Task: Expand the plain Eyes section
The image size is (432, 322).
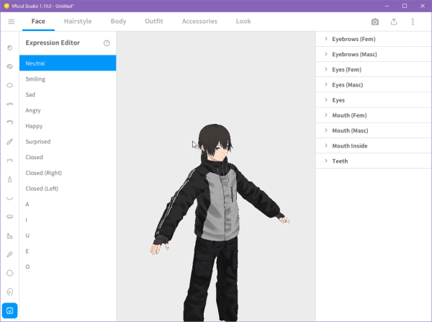Action: tap(374, 100)
